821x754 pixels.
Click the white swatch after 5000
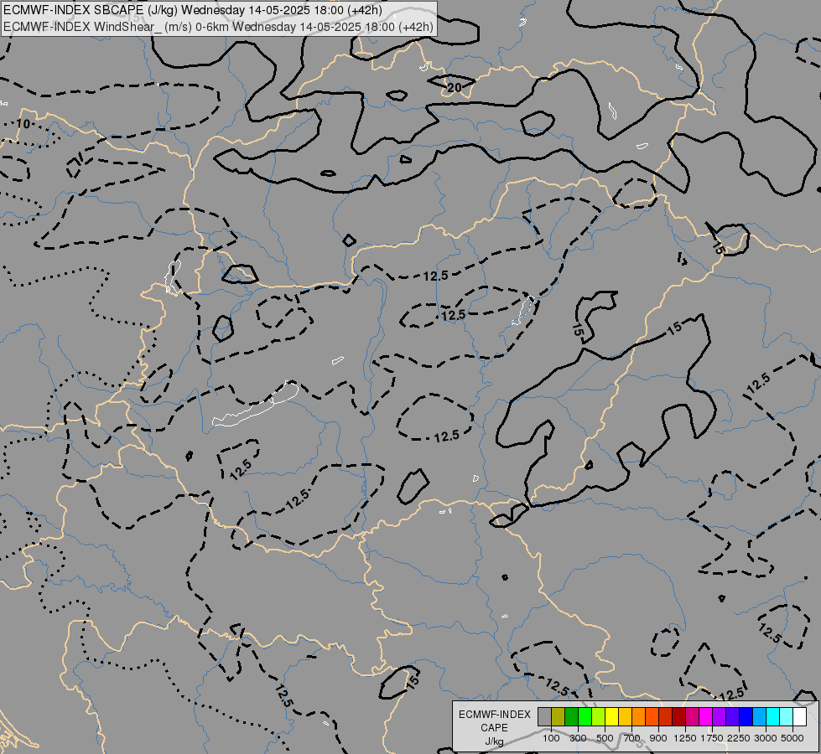pyautogui.click(x=799, y=717)
